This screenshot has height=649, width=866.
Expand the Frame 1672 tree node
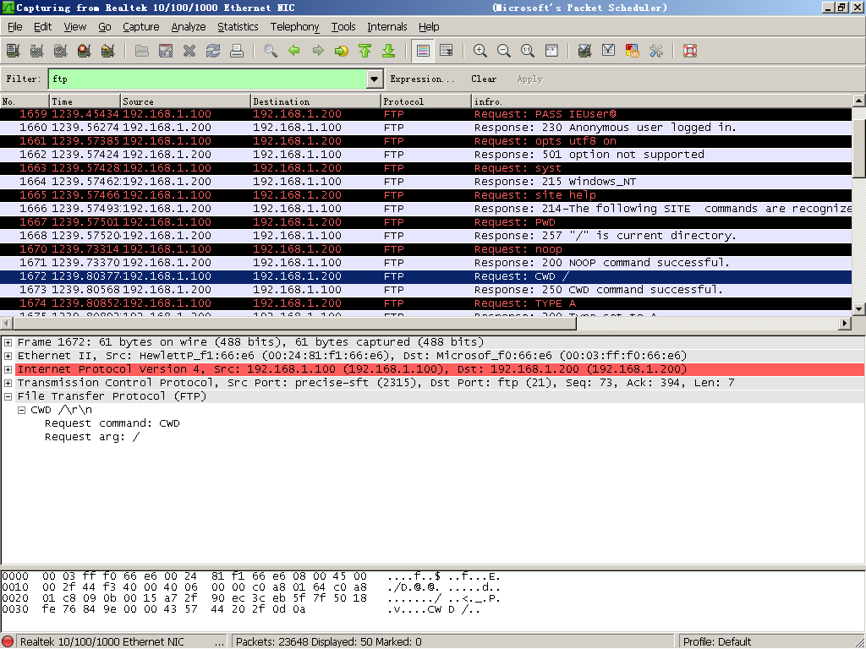coord(8,342)
